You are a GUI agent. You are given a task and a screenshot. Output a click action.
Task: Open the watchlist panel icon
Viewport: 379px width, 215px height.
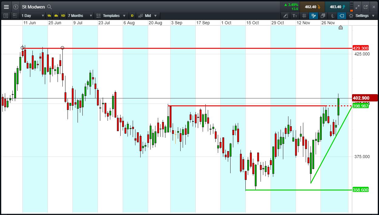coord(5,15)
